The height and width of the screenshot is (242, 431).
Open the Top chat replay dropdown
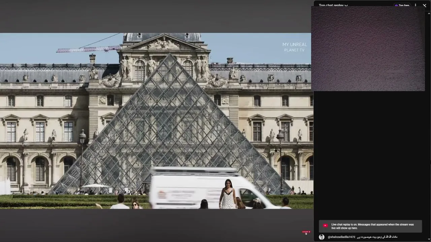coord(333,5)
